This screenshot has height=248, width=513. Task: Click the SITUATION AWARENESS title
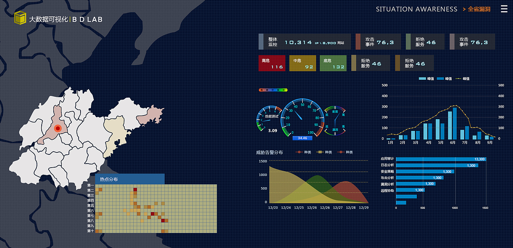[x=416, y=9]
